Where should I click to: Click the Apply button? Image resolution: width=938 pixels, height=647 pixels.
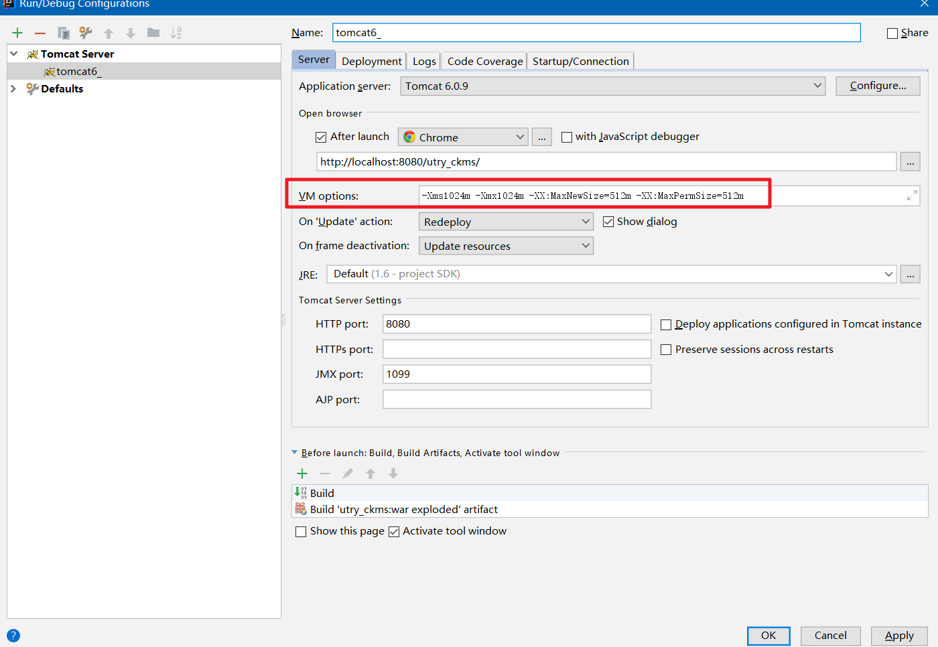pos(899,636)
